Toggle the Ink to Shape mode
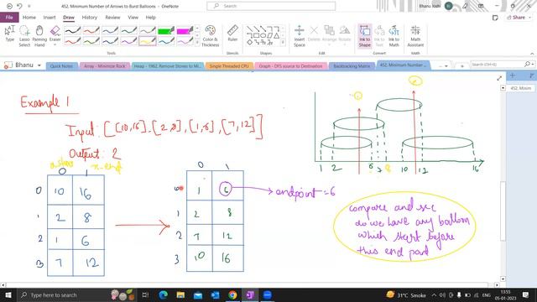Viewport: 537px width, 302px height. pyautogui.click(x=364, y=35)
